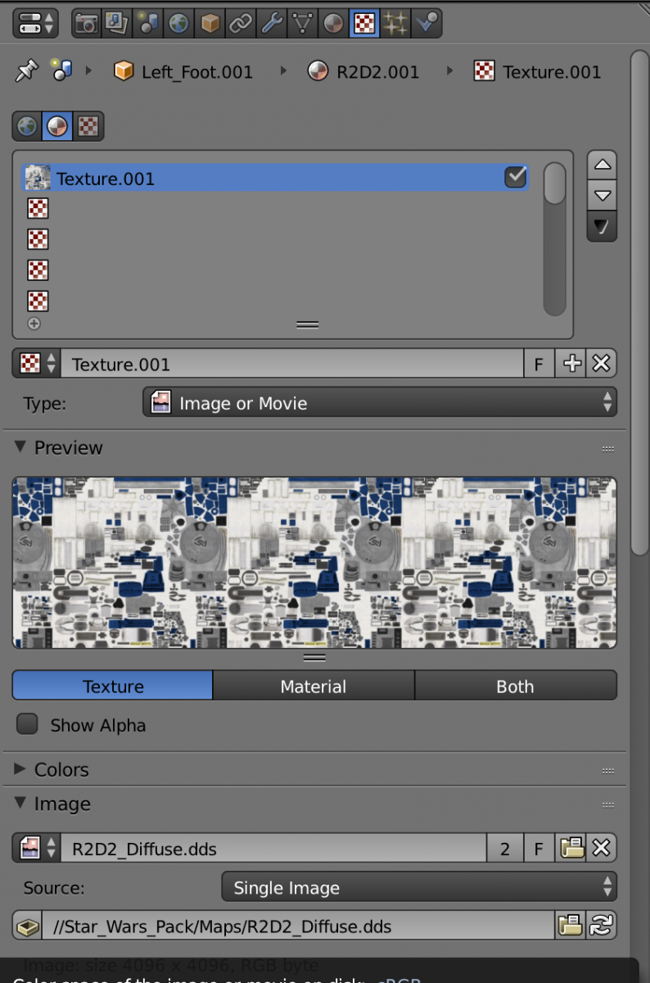
Task: Click Texture.001 in breadcrumb
Action: tap(538, 72)
